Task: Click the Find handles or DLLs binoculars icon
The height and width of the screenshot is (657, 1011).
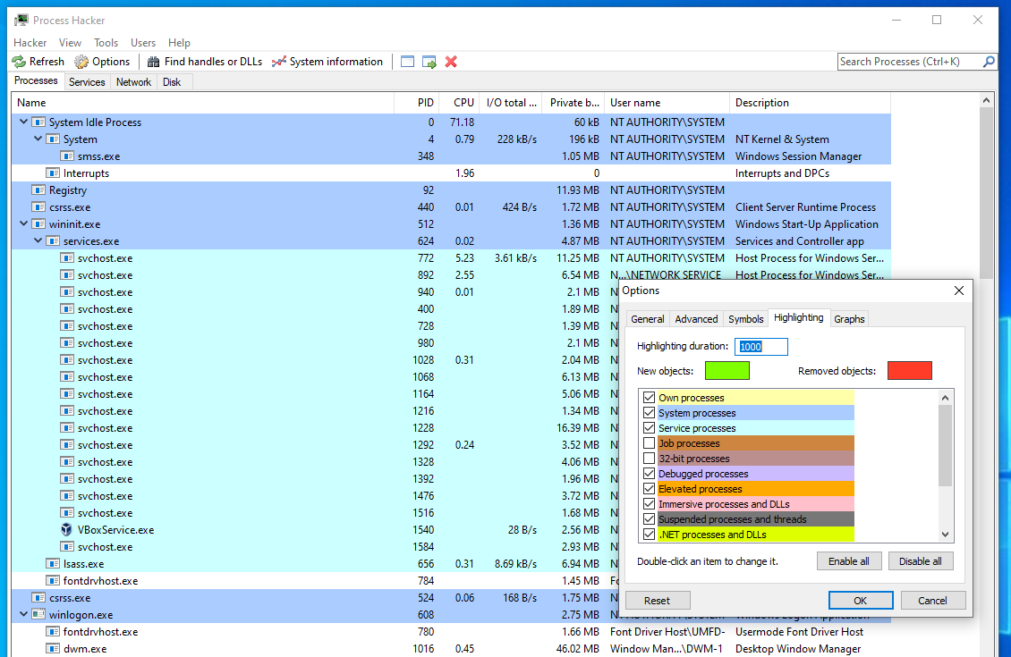Action: 154,62
